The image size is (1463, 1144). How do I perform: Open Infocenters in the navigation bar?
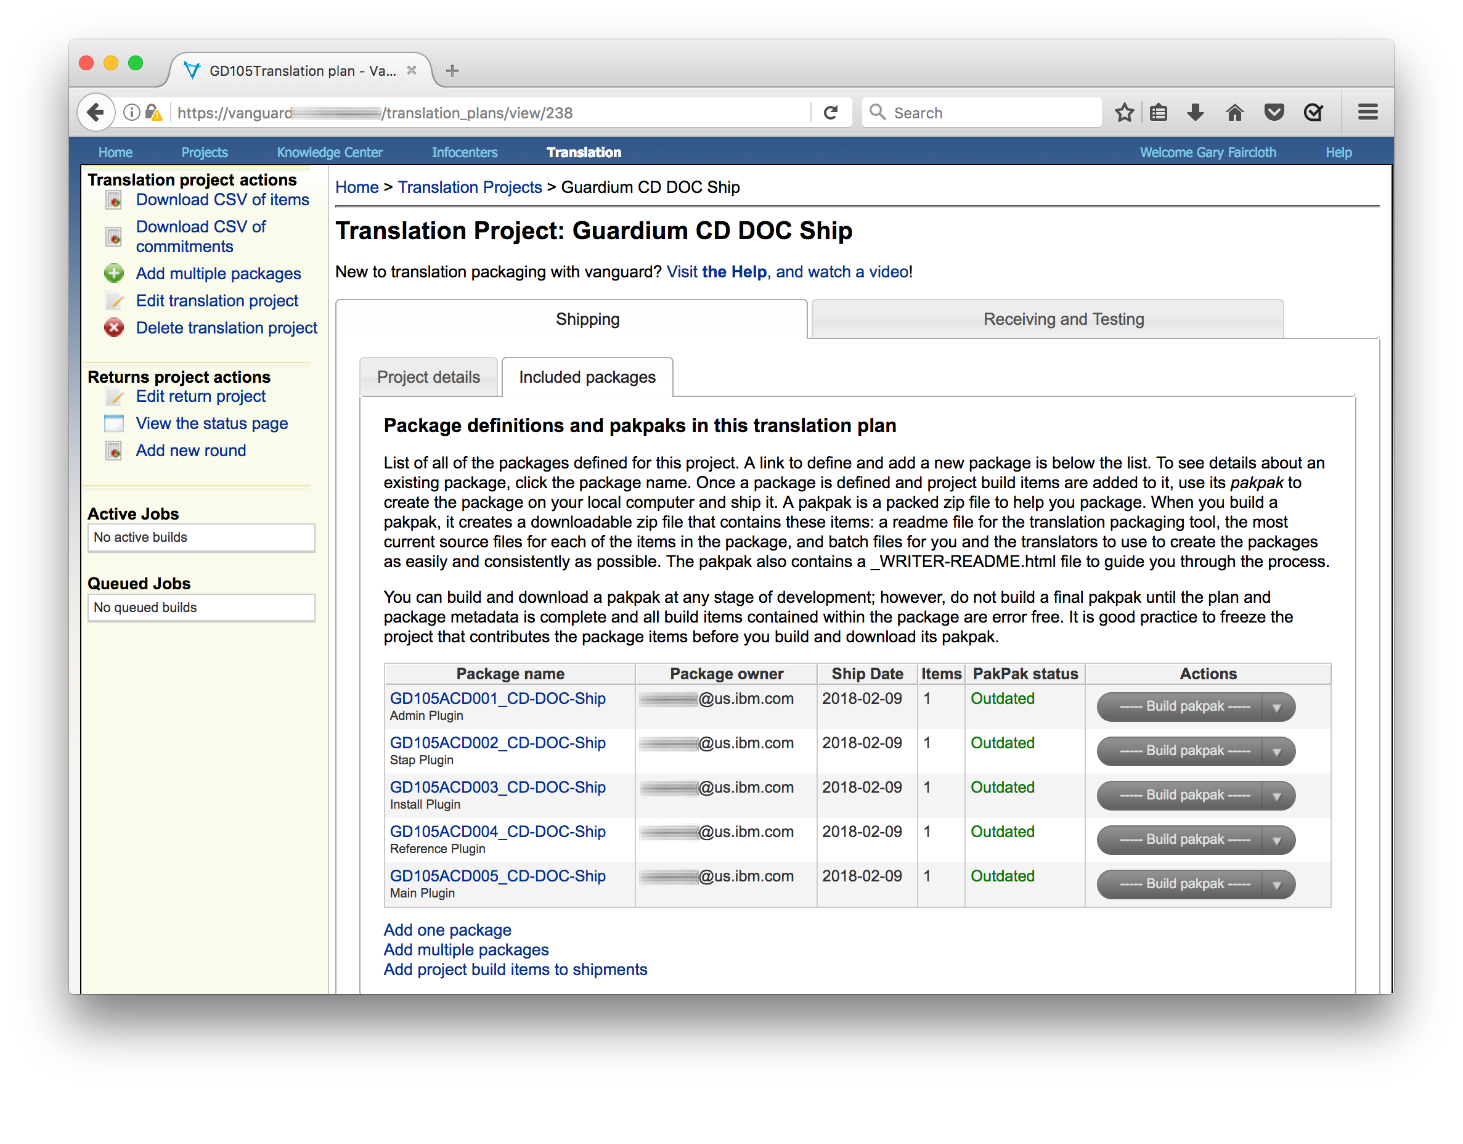click(464, 152)
